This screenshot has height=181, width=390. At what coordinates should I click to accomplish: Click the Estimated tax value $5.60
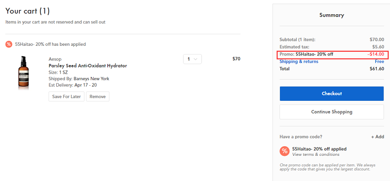[378, 47]
